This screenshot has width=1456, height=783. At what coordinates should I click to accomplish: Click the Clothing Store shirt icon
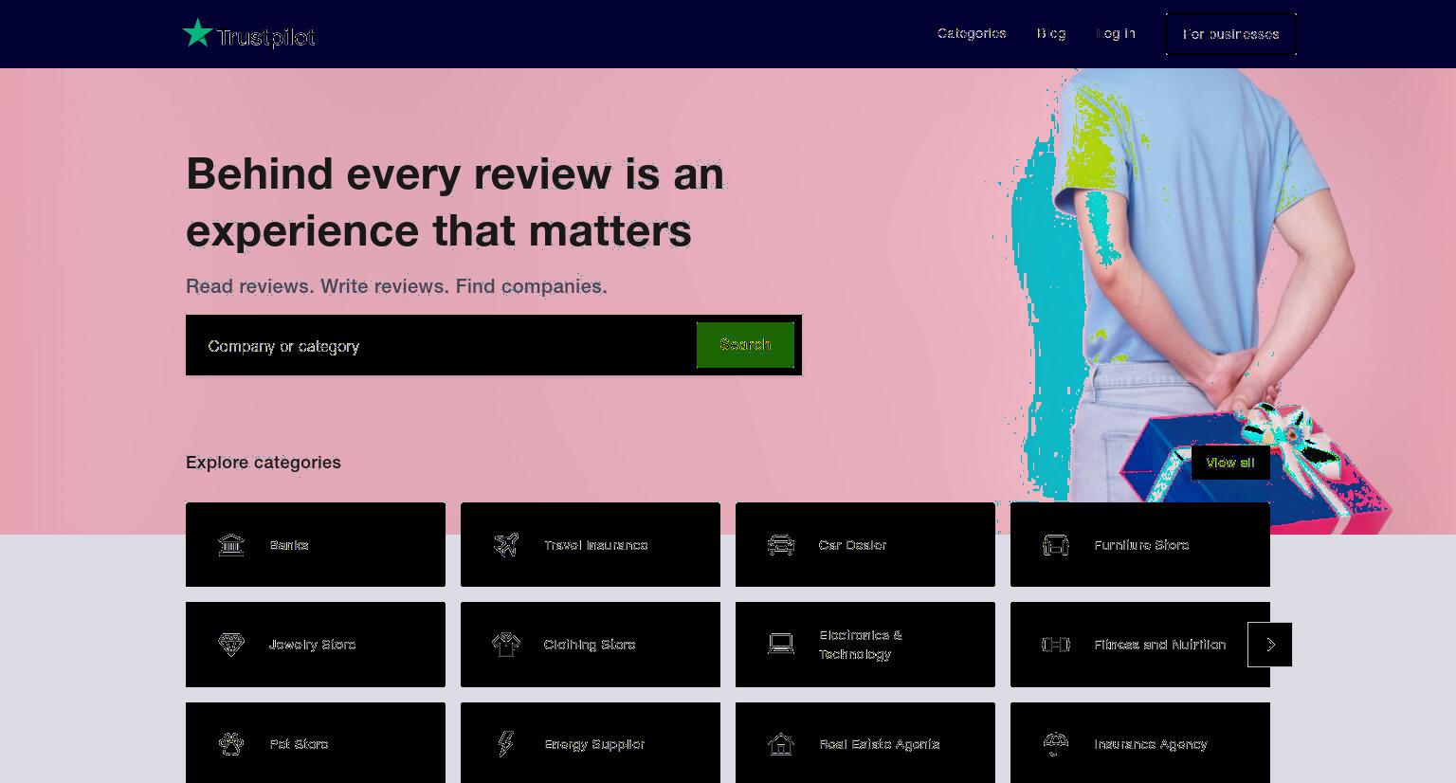506,645
